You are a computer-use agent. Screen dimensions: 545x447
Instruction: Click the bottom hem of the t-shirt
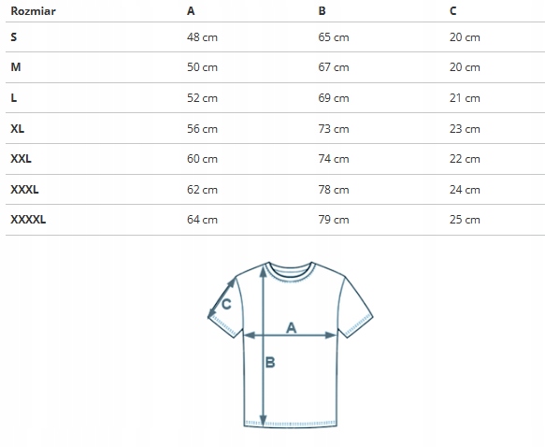pos(290,424)
